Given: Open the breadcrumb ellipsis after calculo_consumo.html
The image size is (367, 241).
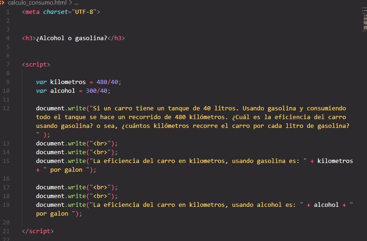Looking at the screenshot, I should 76,3.
